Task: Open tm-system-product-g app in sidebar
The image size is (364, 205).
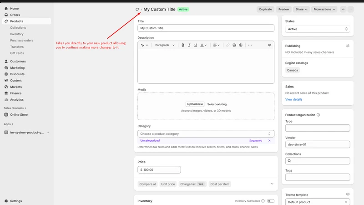Action: [27, 132]
